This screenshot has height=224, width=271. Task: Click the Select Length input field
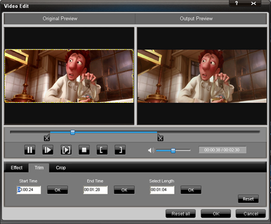pos(162,190)
